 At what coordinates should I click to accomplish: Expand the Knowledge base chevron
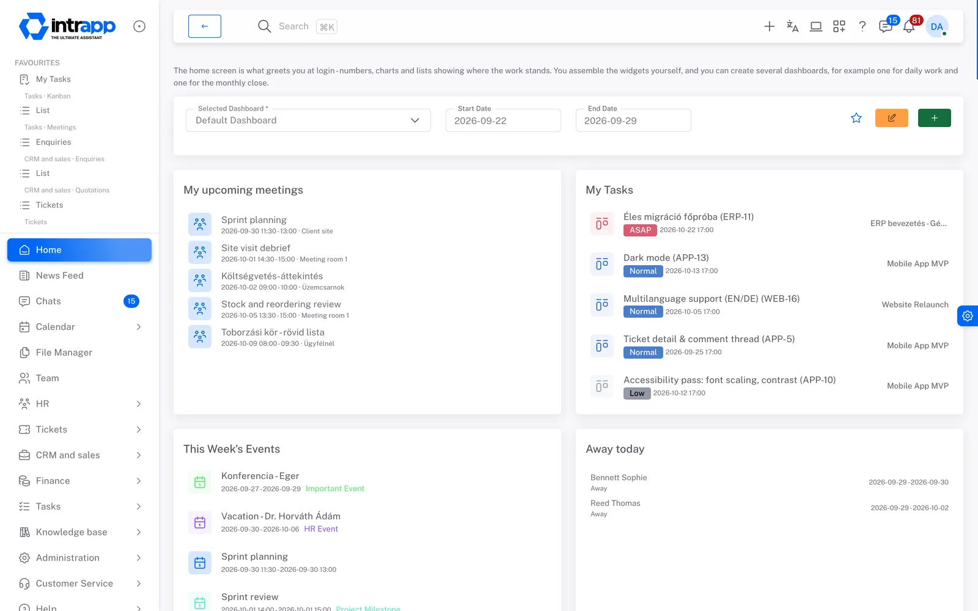139,532
